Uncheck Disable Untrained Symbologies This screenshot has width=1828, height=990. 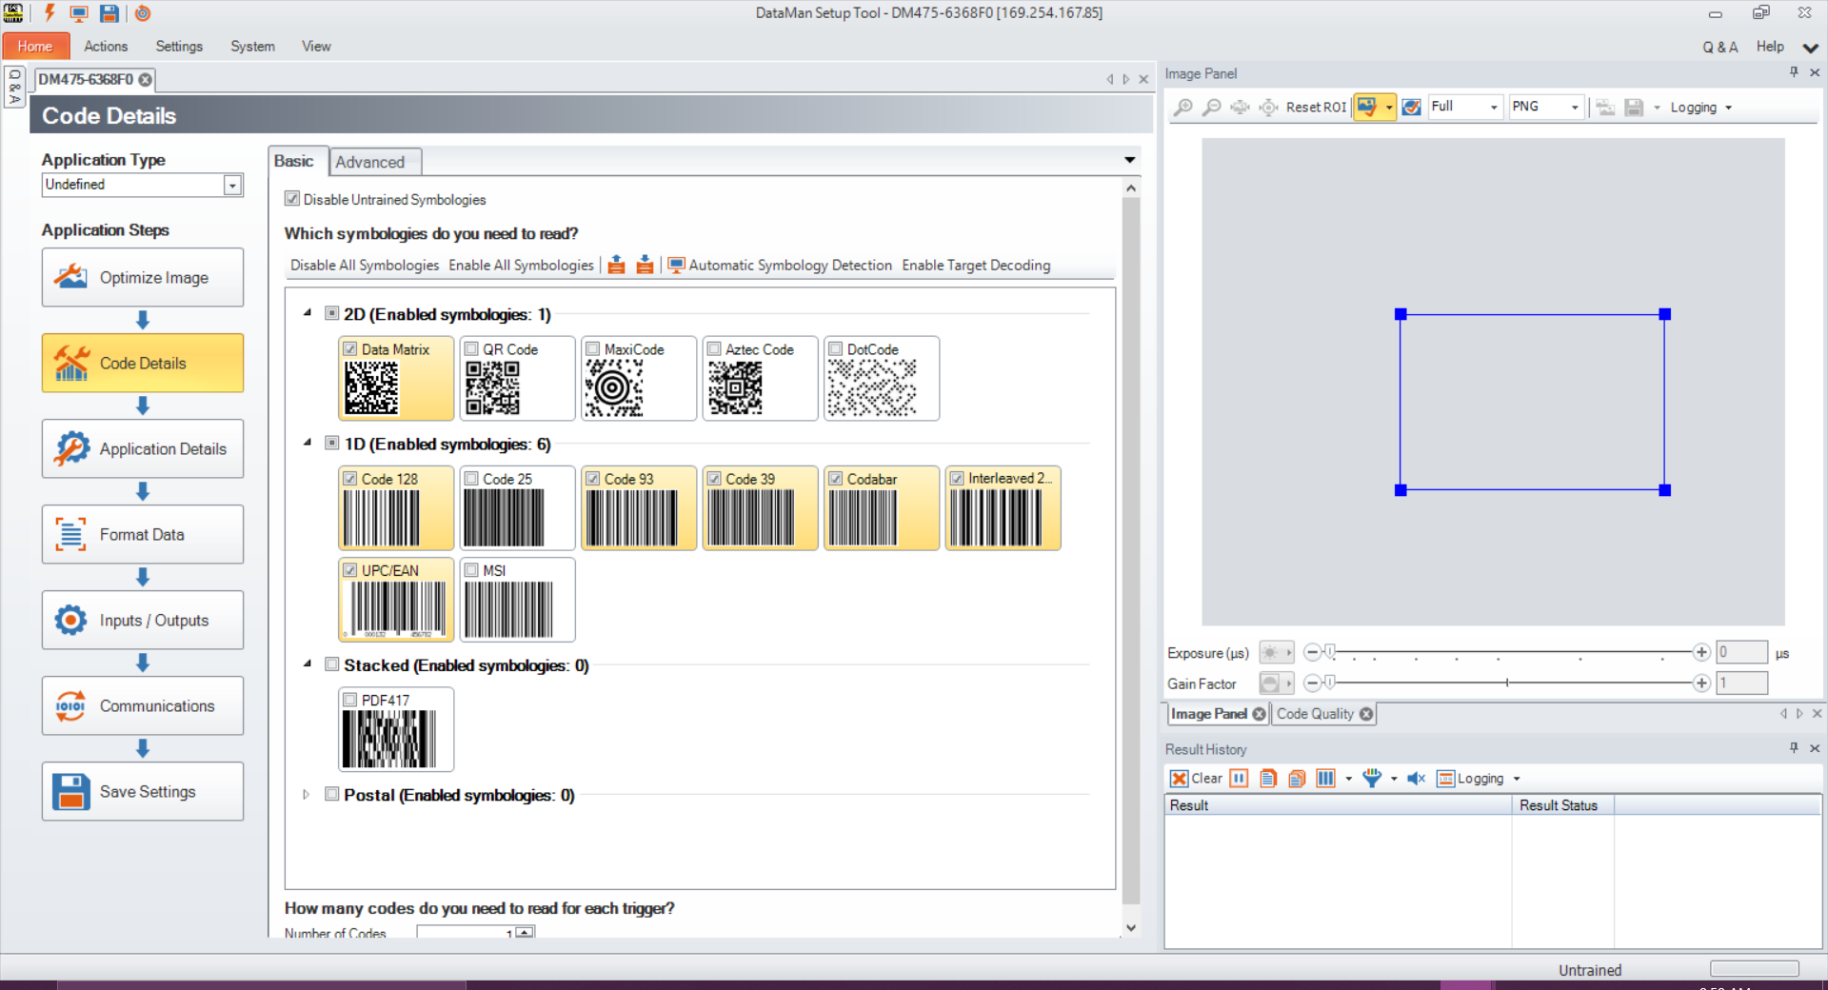[x=292, y=199]
